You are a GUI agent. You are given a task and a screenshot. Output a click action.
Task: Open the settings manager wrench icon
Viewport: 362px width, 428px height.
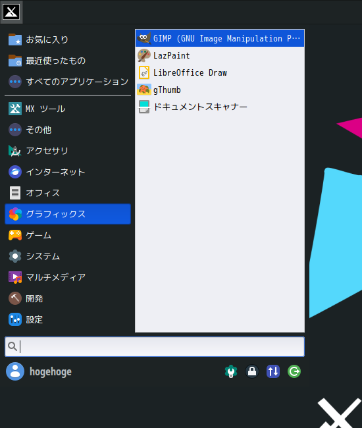231,371
